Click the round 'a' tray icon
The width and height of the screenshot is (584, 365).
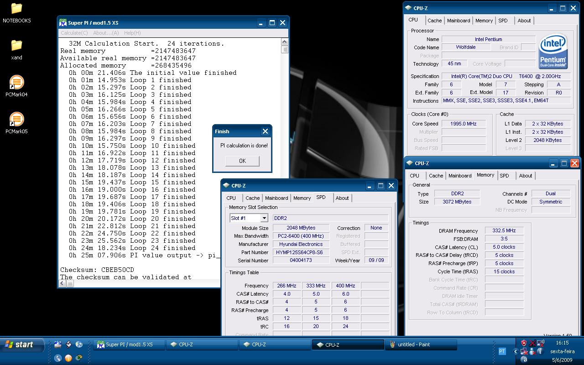click(524, 360)
